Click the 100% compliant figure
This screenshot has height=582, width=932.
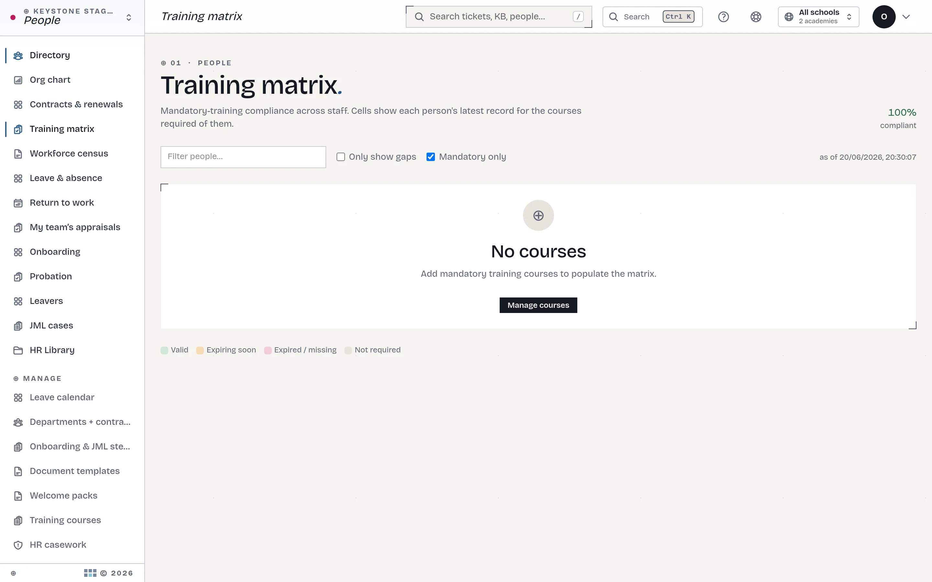(902, 113)
